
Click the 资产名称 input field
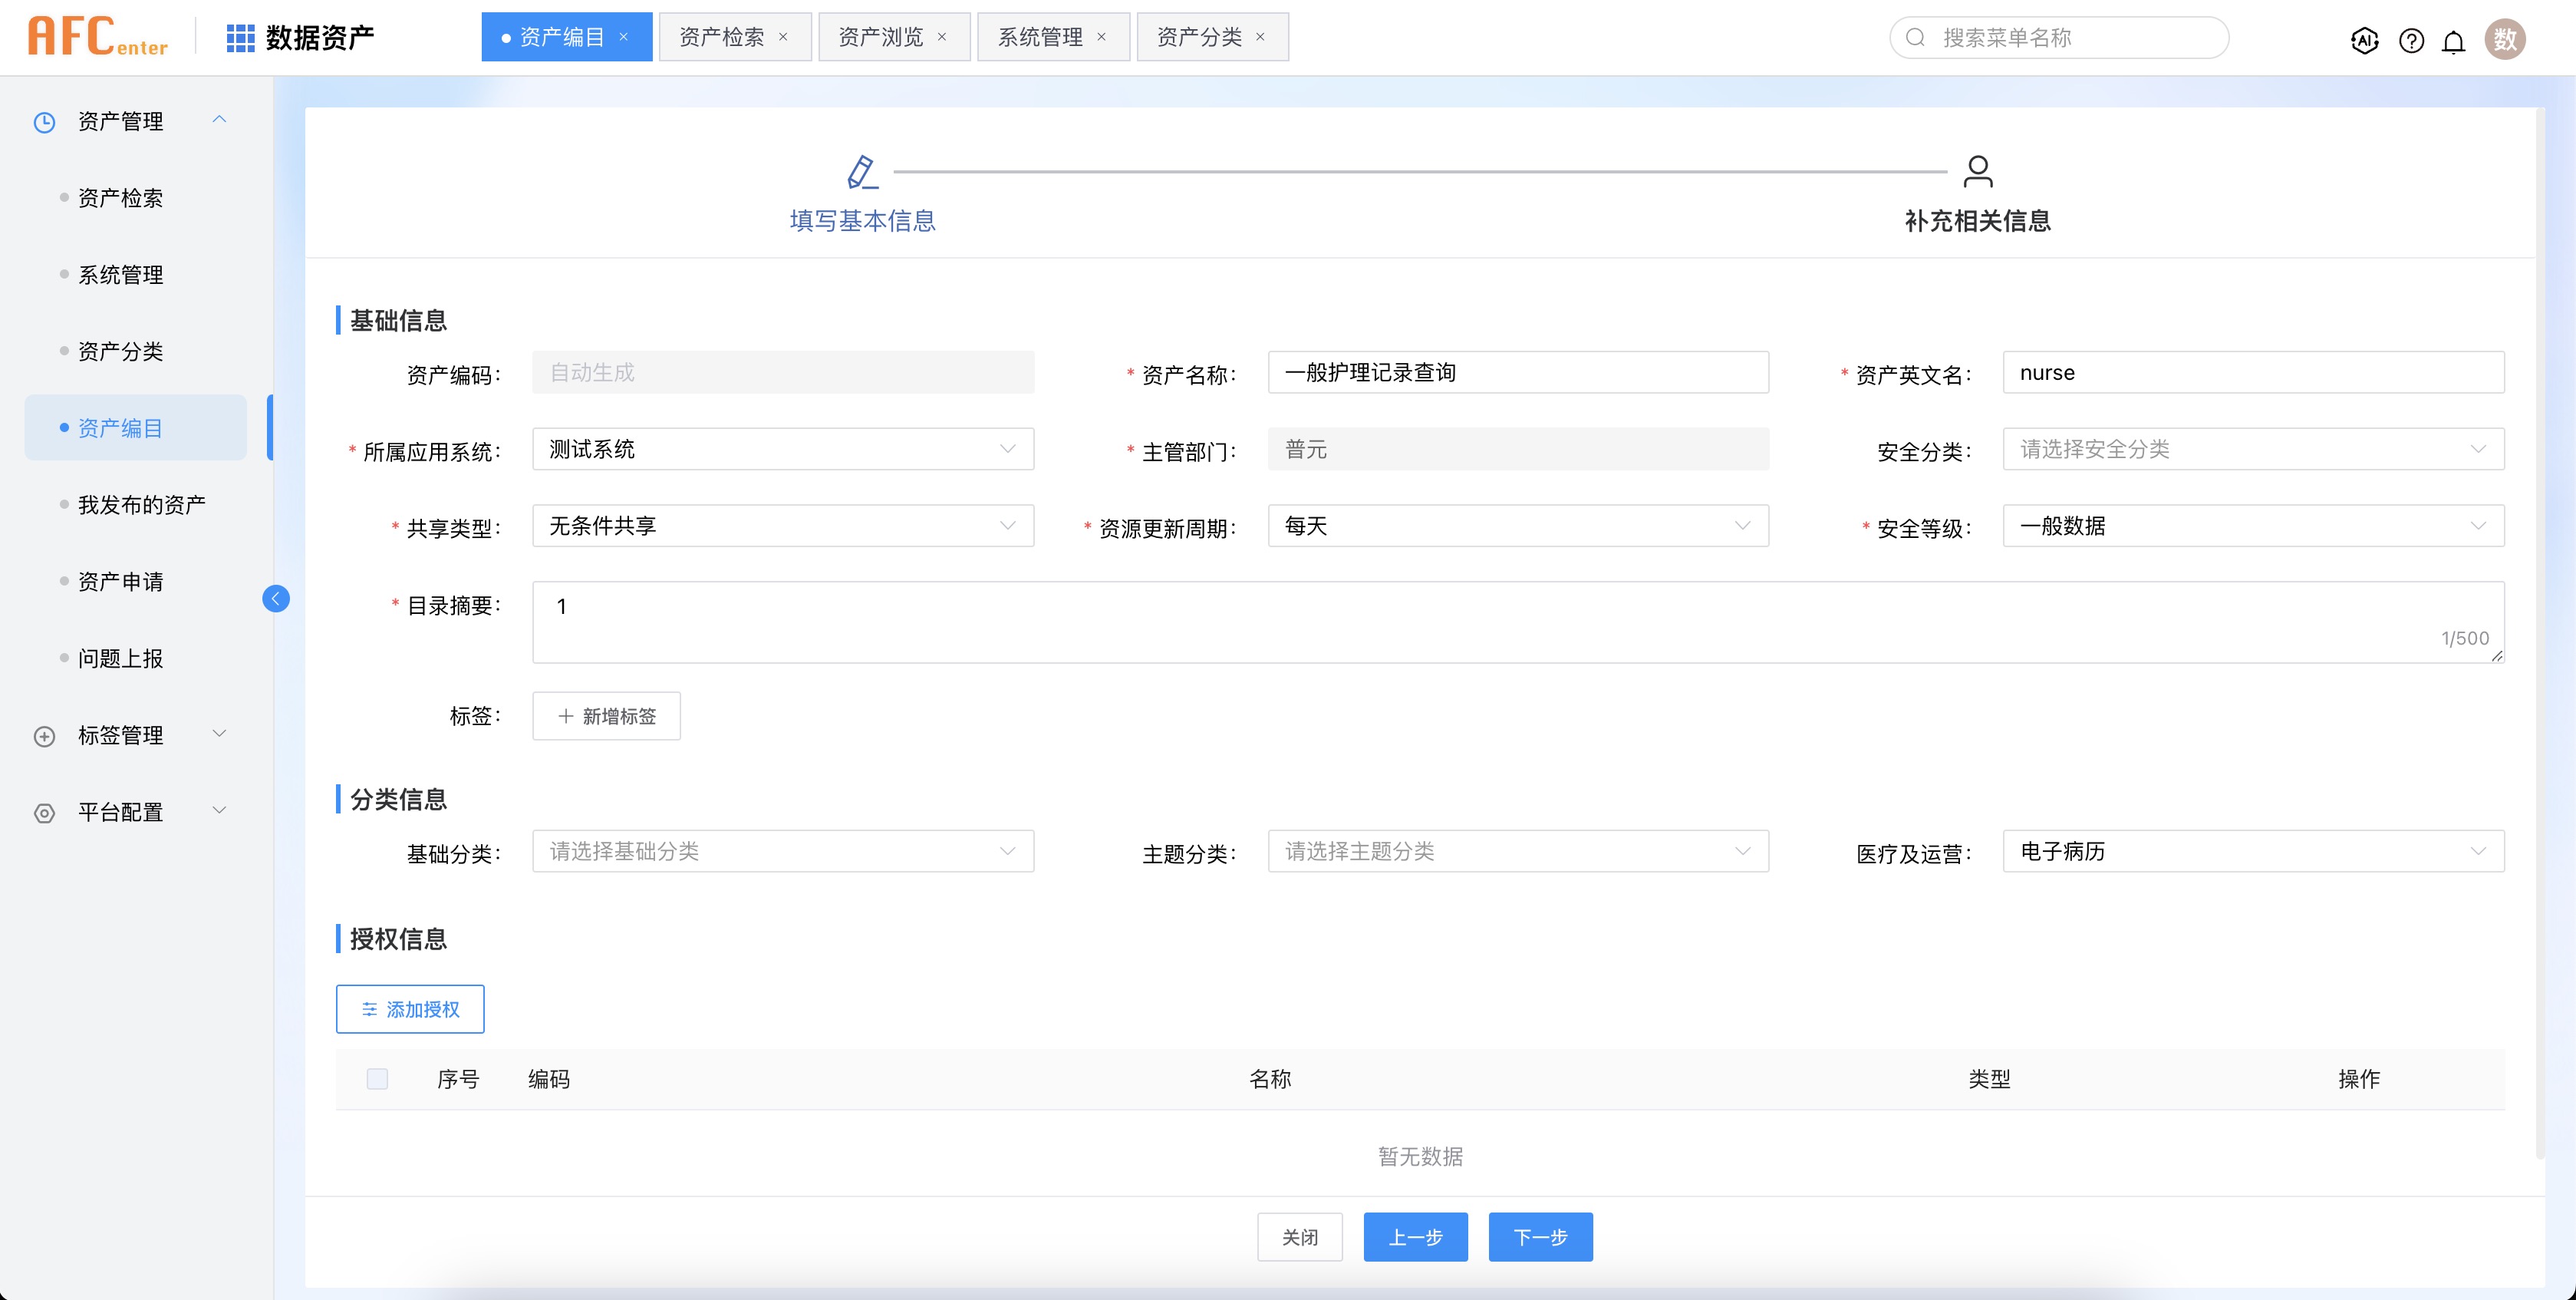(1518, 372)
